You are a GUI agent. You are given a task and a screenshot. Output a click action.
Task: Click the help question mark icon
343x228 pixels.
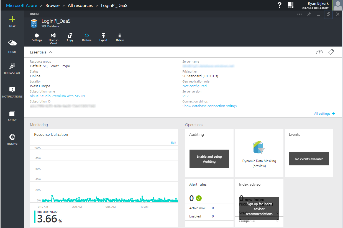[x=280, y=5]
